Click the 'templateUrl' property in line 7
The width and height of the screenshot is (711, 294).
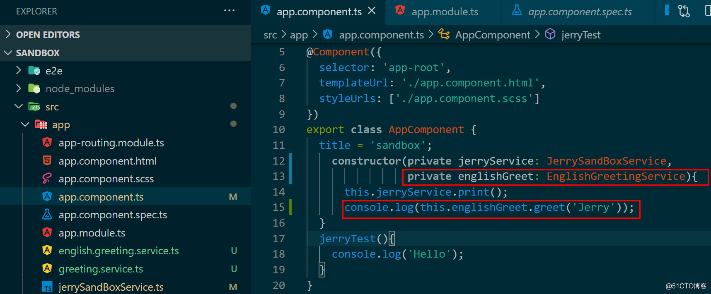click(353, 83)
